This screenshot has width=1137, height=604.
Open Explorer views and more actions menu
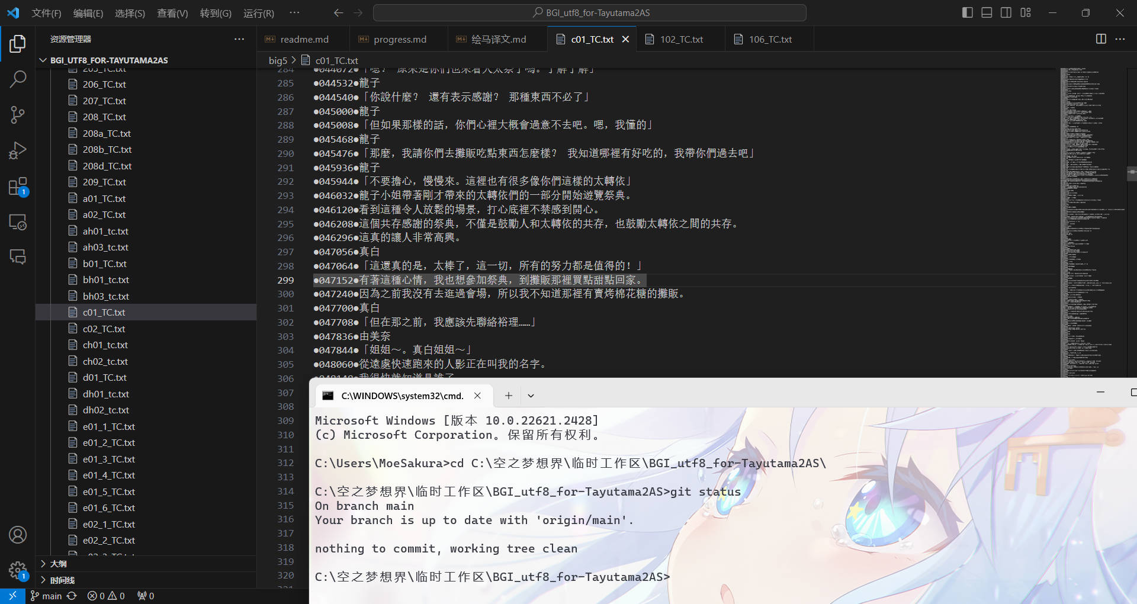pos(239,39)
